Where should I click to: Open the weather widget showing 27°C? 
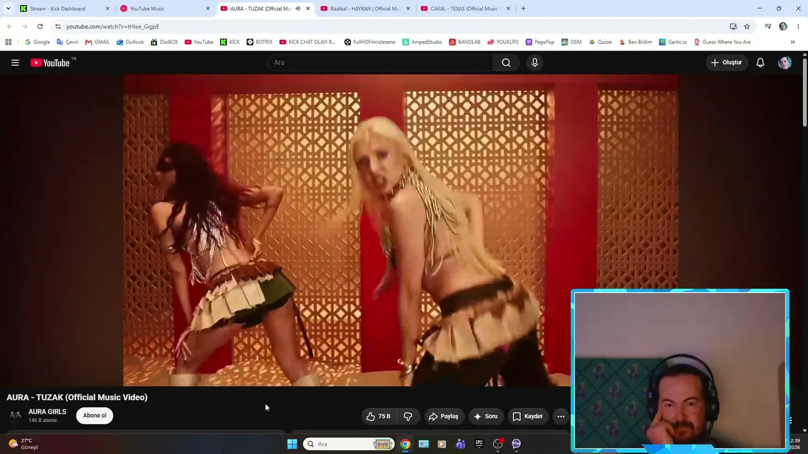coord(23,444)
